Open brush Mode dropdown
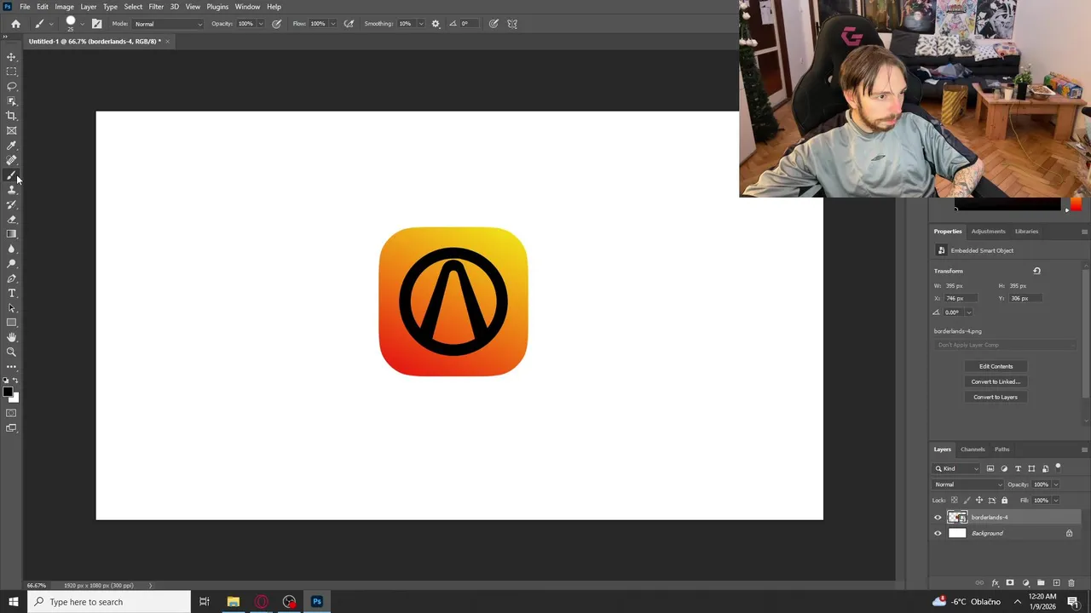 click(169, 24)
